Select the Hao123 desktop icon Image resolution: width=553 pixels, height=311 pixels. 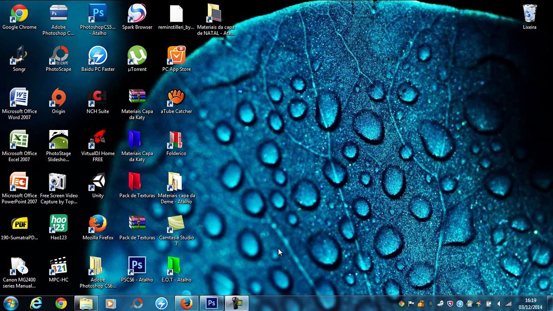tap(58, 228)
